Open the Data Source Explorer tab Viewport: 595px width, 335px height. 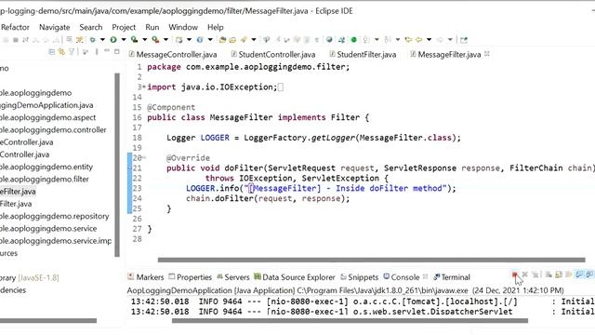click(295, 277)
